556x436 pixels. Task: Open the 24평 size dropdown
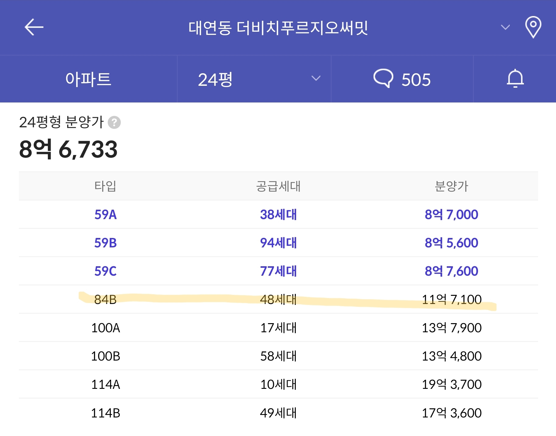click(254, 79)
